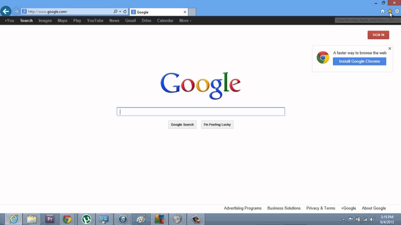Viewport: 401px width, 225px height.
Task: Click +You in the Google bar
Action: 9,21
